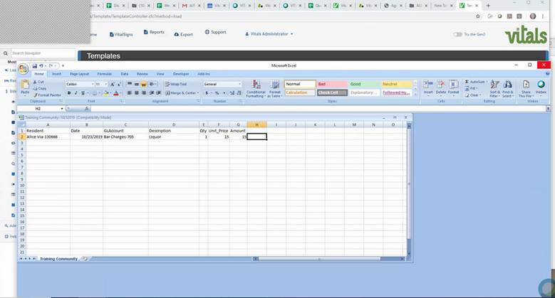The width and height of the screenshot is (555, 298).
Task: Toggle the Try the Gen3 switch
Action: coord(458,34)
